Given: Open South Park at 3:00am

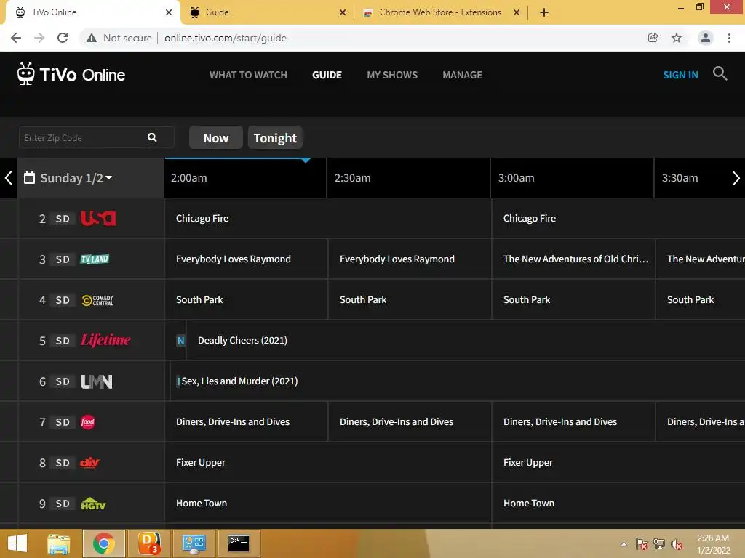Looking at the screenshot, I should coord(573,300).
